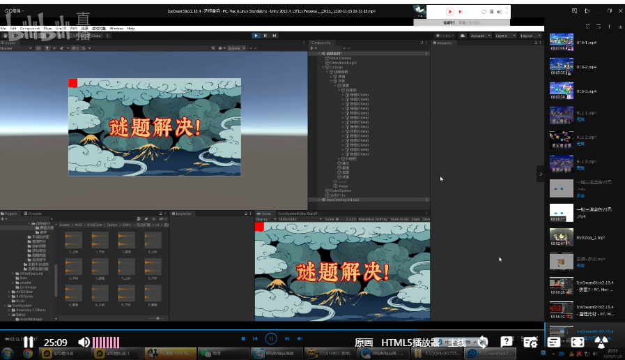
Task: Click the media player next track icon
Action: [461, 12]
